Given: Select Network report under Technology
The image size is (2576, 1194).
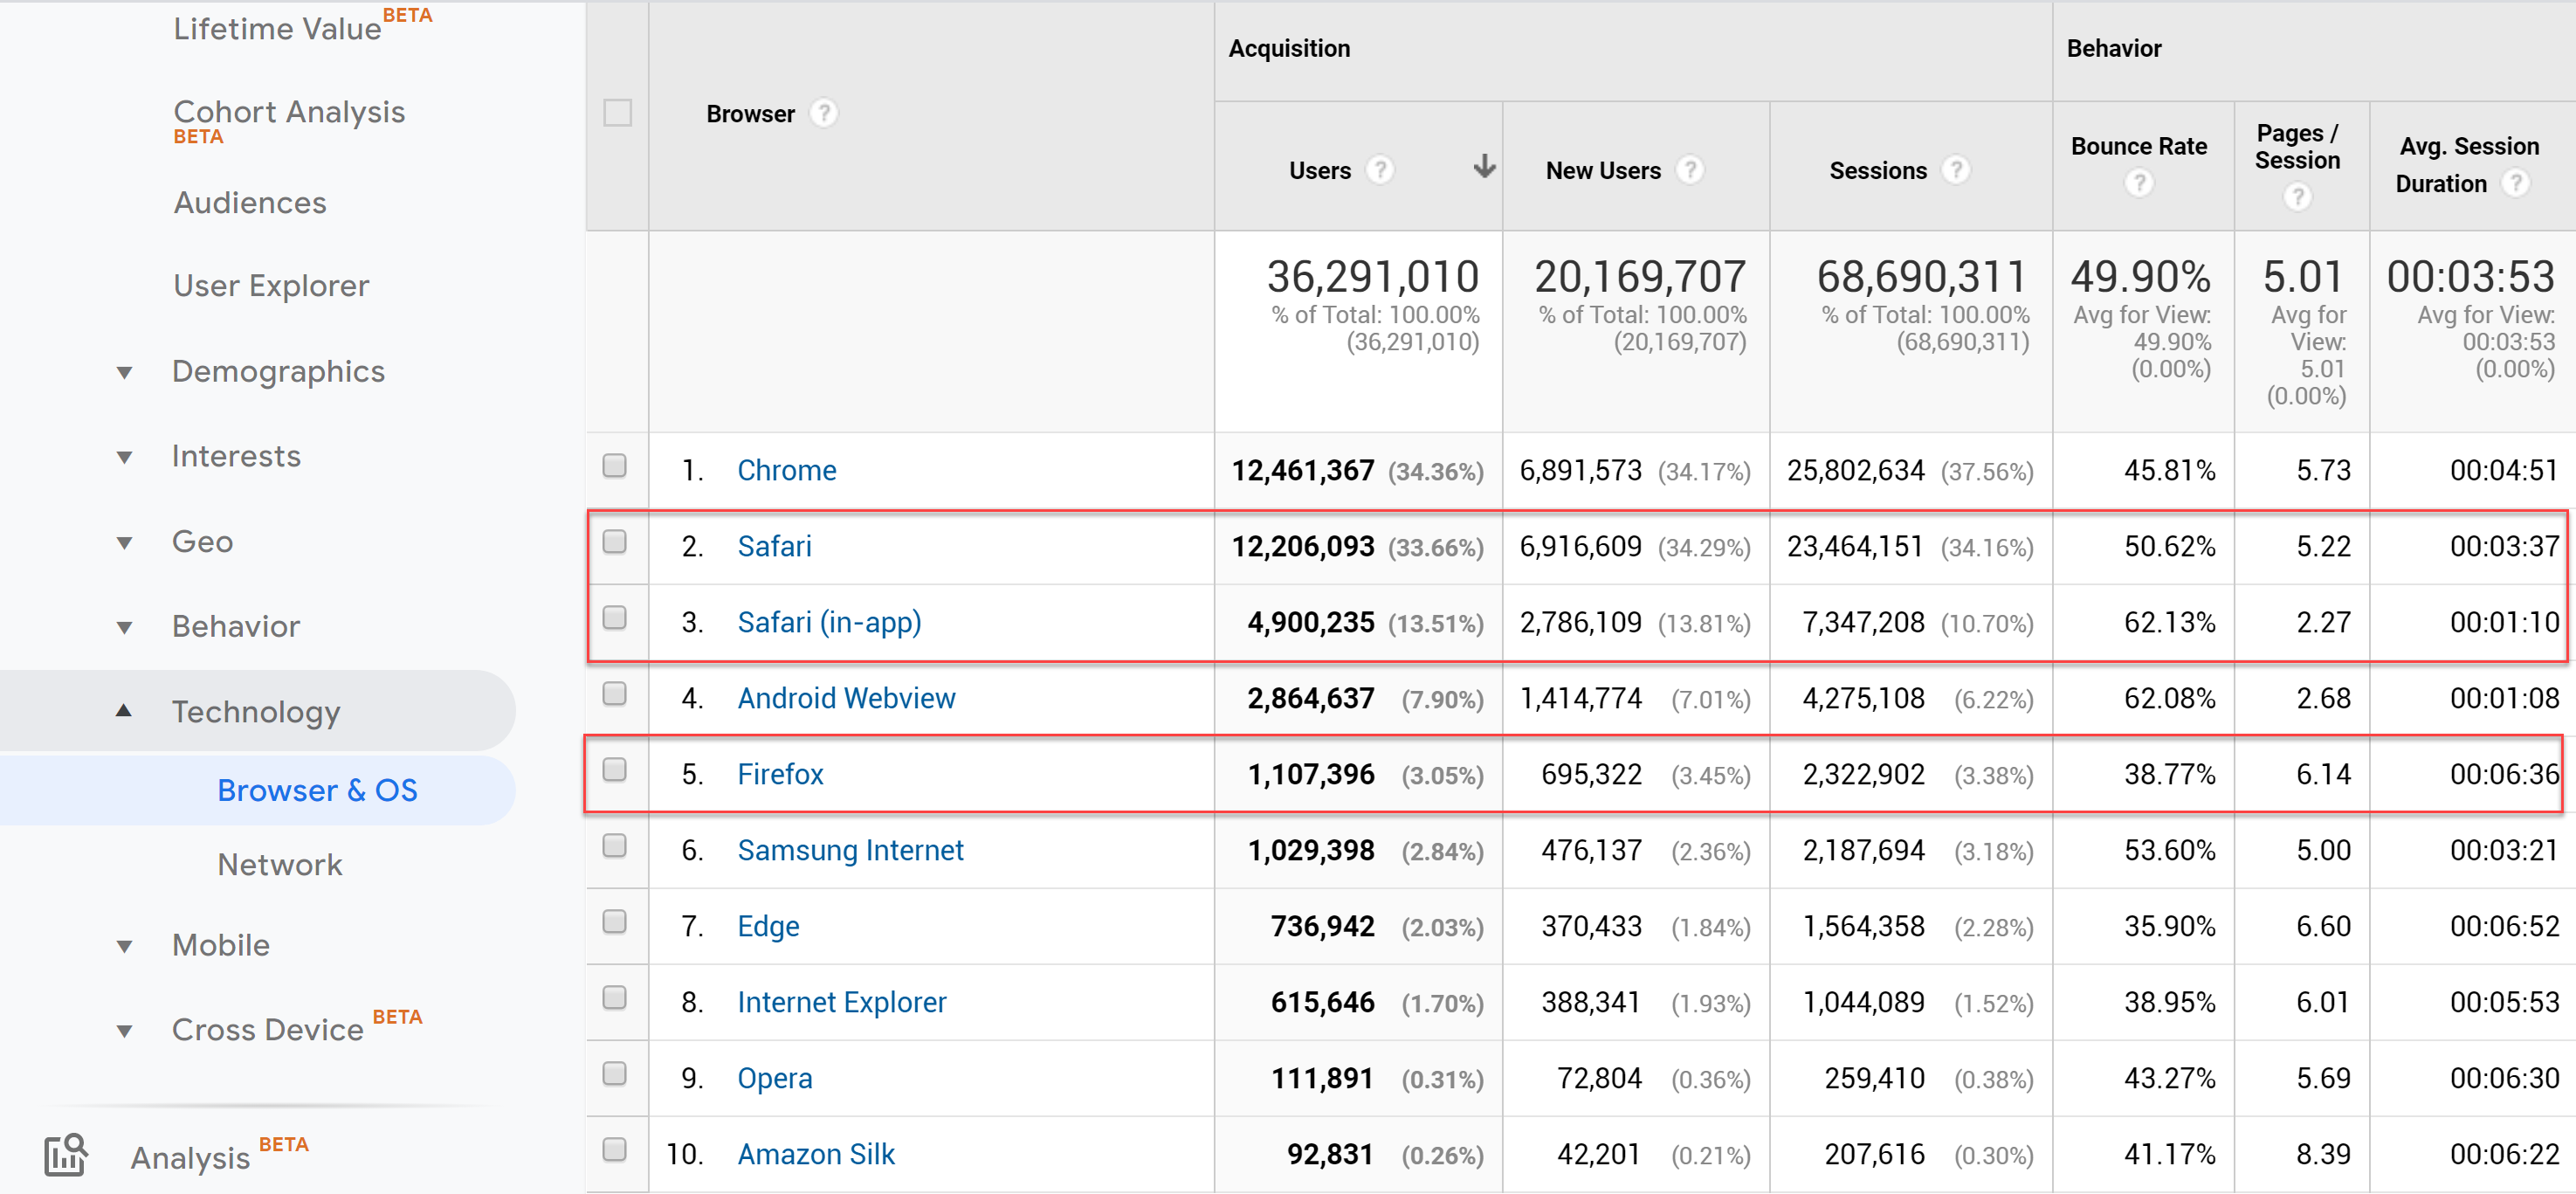Looking at the screenshot, I should click(280, 865).
